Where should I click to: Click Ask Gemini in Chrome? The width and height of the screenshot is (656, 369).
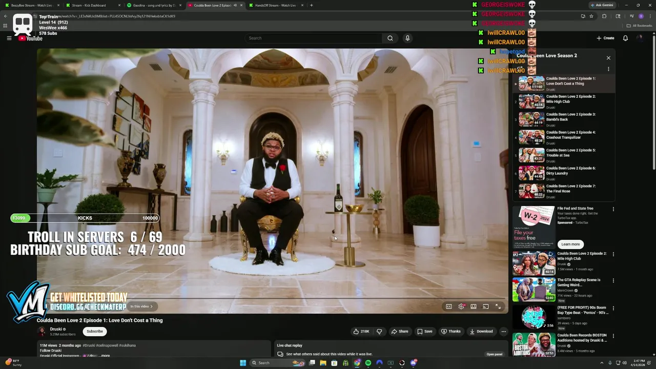602,5
